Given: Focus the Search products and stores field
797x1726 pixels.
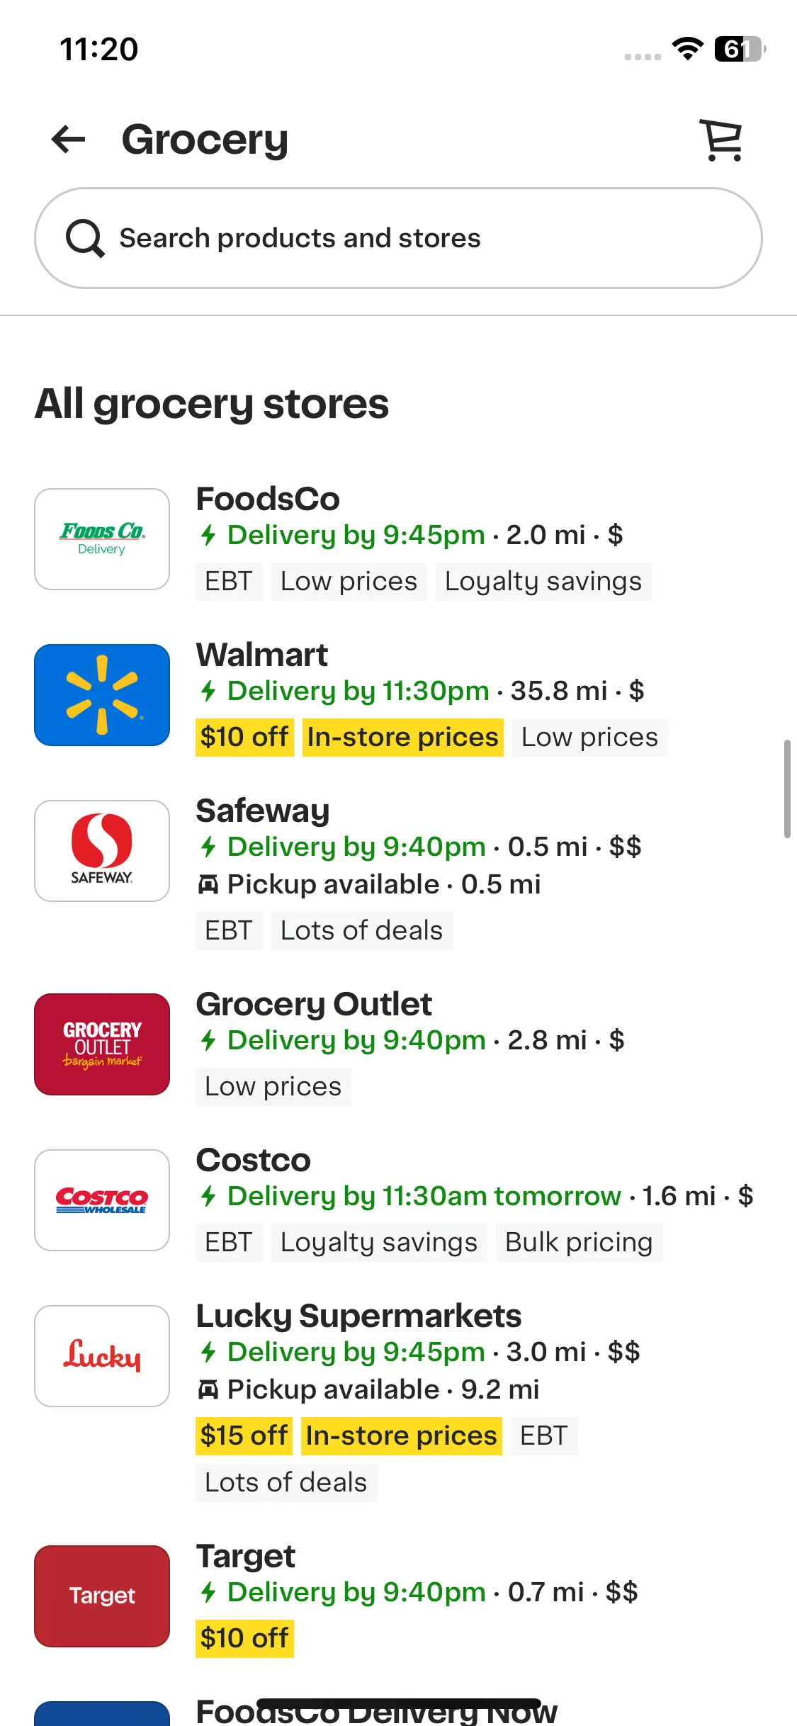Looking at the screenshot, I should click(x=398, y=238).
